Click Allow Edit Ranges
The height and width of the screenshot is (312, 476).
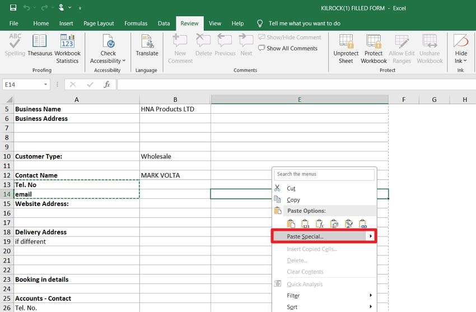coord(402,49)
